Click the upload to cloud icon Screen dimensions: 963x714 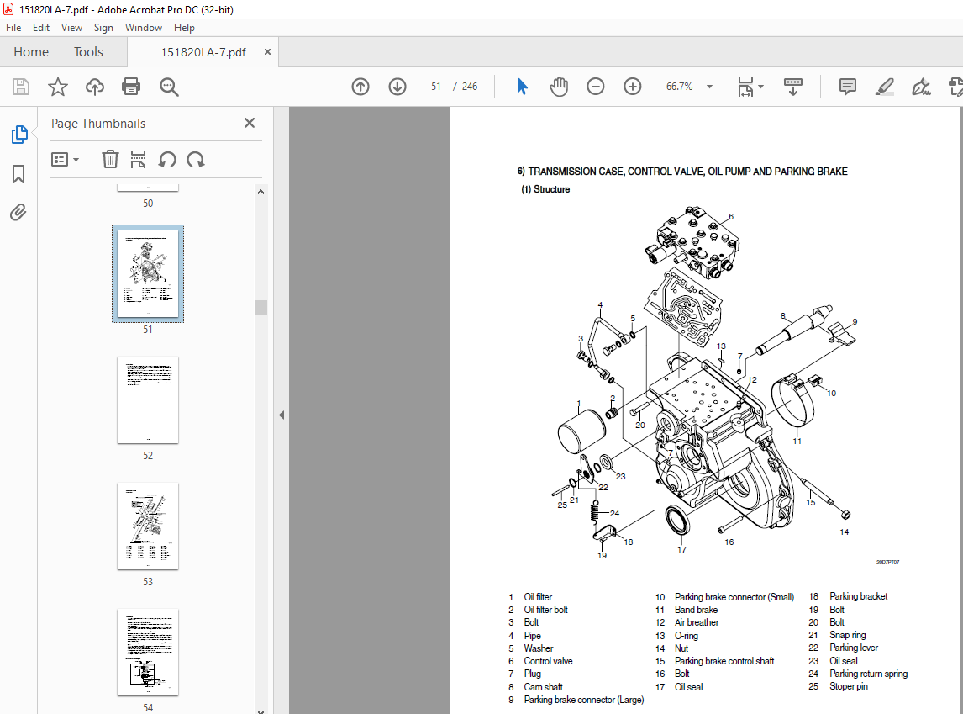[x=95, y=87]
